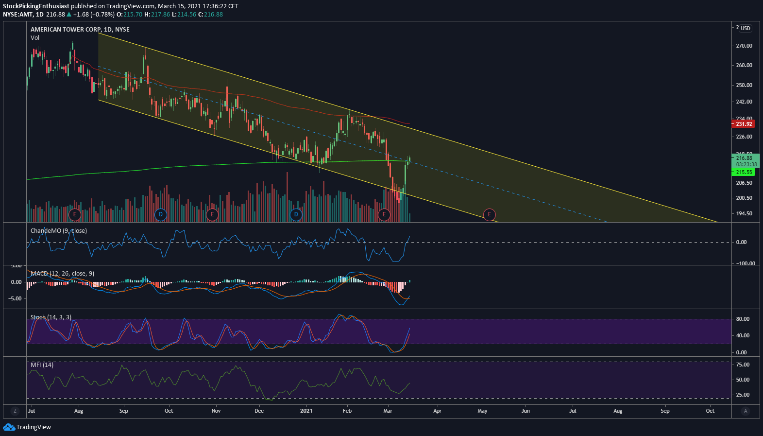Click the Vol indicator label
Image resolution: width=763 pixels, height=436 pixels.
[35, 38]
